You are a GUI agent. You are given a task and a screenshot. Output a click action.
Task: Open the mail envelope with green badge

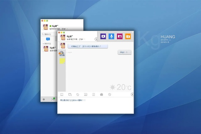(53, 99)
